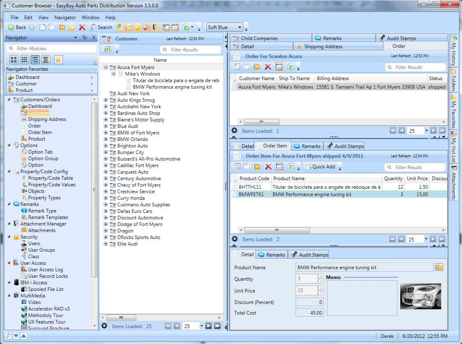The width and height of the screenshot is (462, 344).
Task: Expand the Auto Kings Smog tree node
Action: point(105,100)
